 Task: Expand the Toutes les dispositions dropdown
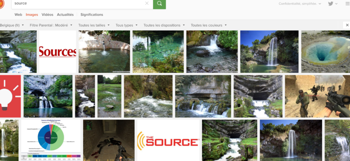[x=164, y=25]
